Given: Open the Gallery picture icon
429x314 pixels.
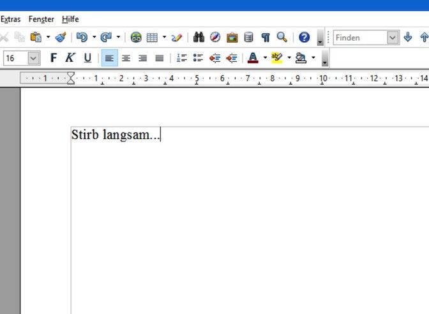Looking at the screenshot, I should (232, 37).
